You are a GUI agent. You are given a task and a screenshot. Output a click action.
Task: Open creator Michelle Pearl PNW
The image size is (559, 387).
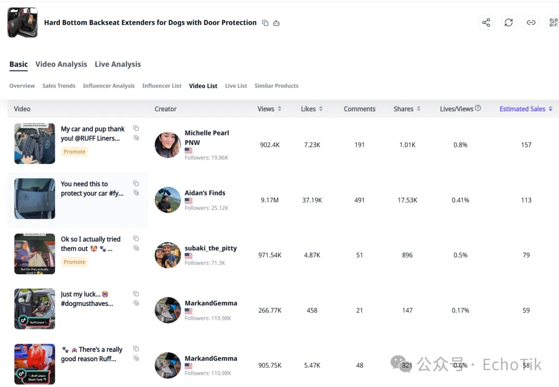point(207,138)
